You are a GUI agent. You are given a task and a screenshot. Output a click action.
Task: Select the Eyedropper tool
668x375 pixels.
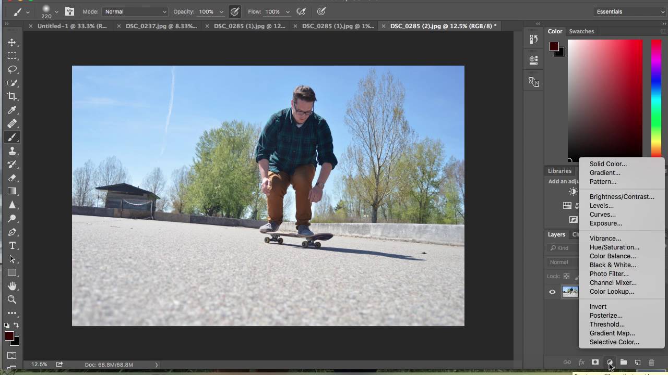point(12,110)
